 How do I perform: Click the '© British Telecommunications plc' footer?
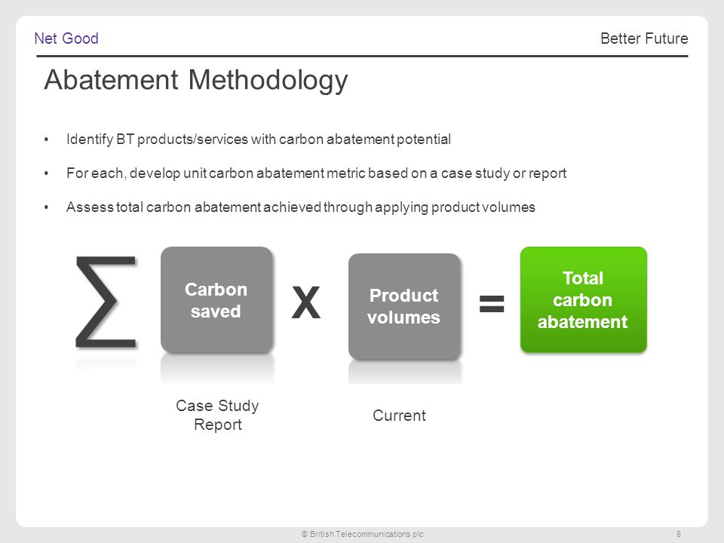(363, 534)
